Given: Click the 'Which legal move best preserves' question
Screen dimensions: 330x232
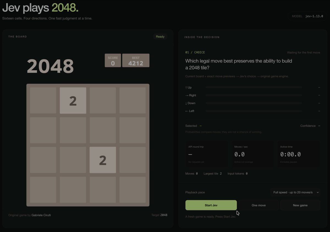Looking at the screenshot, I should (239, 64).
